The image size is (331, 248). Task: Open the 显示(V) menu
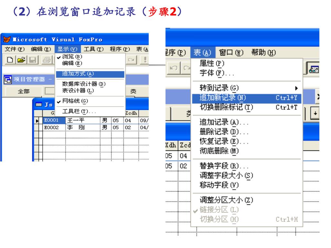(67, 49)
